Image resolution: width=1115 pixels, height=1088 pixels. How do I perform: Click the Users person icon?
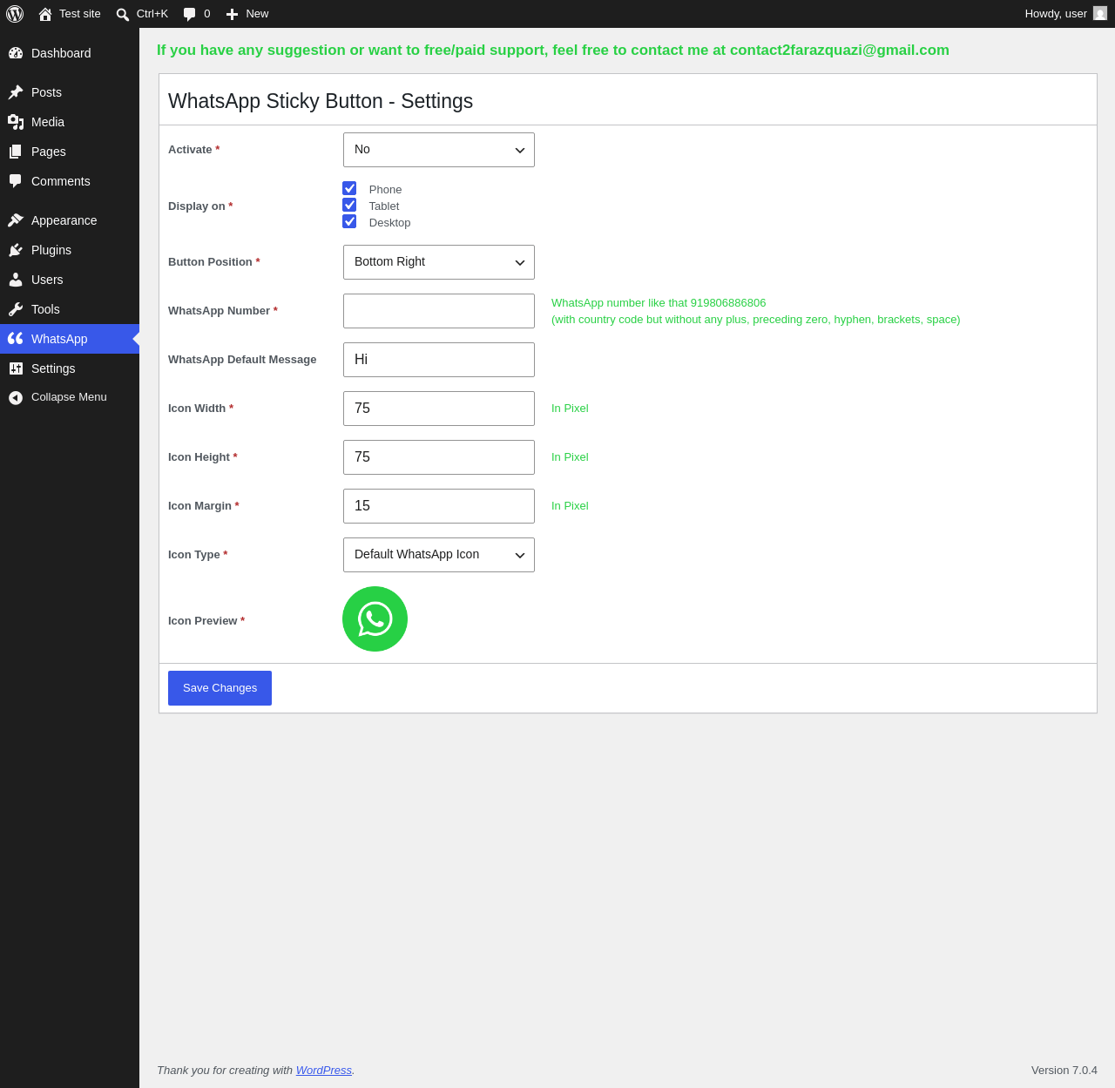tap(16, 280)
